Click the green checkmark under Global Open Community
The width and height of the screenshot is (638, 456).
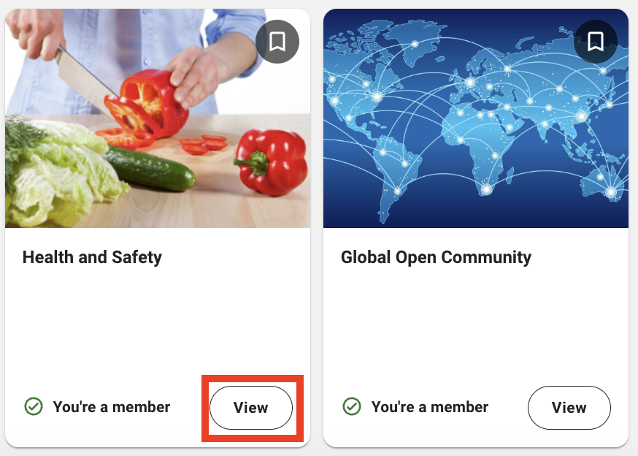tap(352, 406)
